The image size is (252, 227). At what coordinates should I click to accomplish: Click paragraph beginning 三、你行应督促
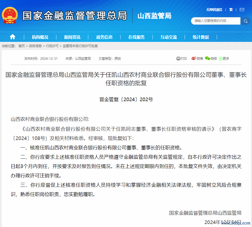coord(126,190)
